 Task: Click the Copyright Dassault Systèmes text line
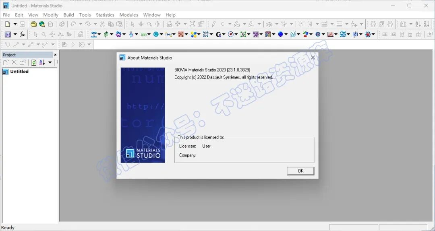click(x=224, y=77)
